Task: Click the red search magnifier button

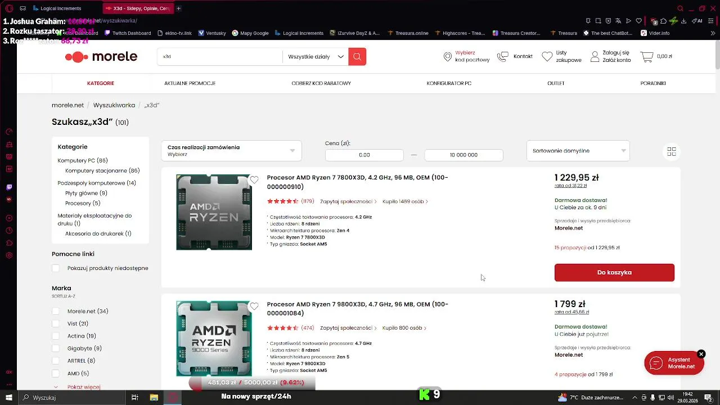Action: (x=357, y=57)
